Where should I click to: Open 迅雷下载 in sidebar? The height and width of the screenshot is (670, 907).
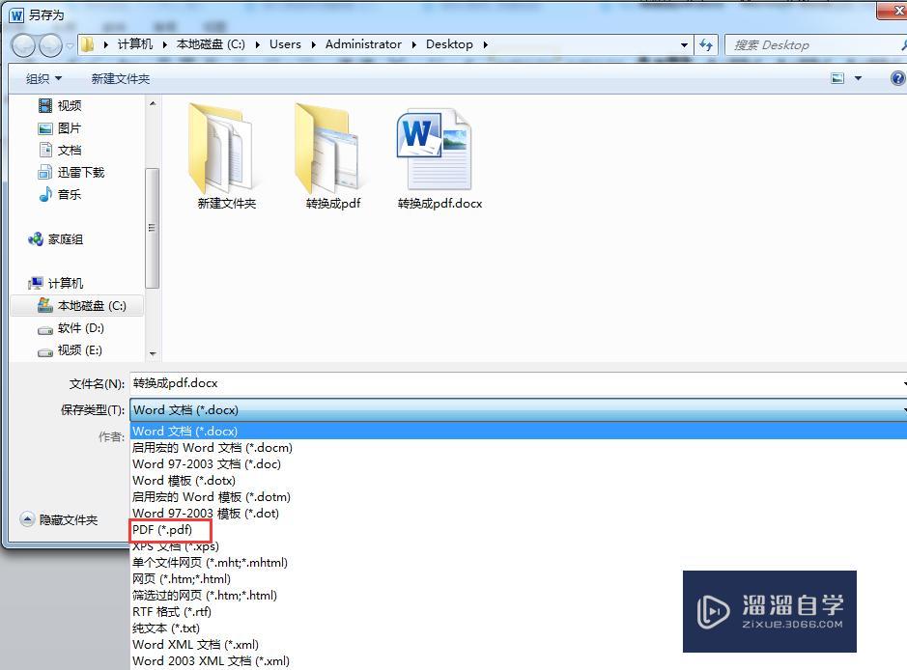click(x=71, y=172)
